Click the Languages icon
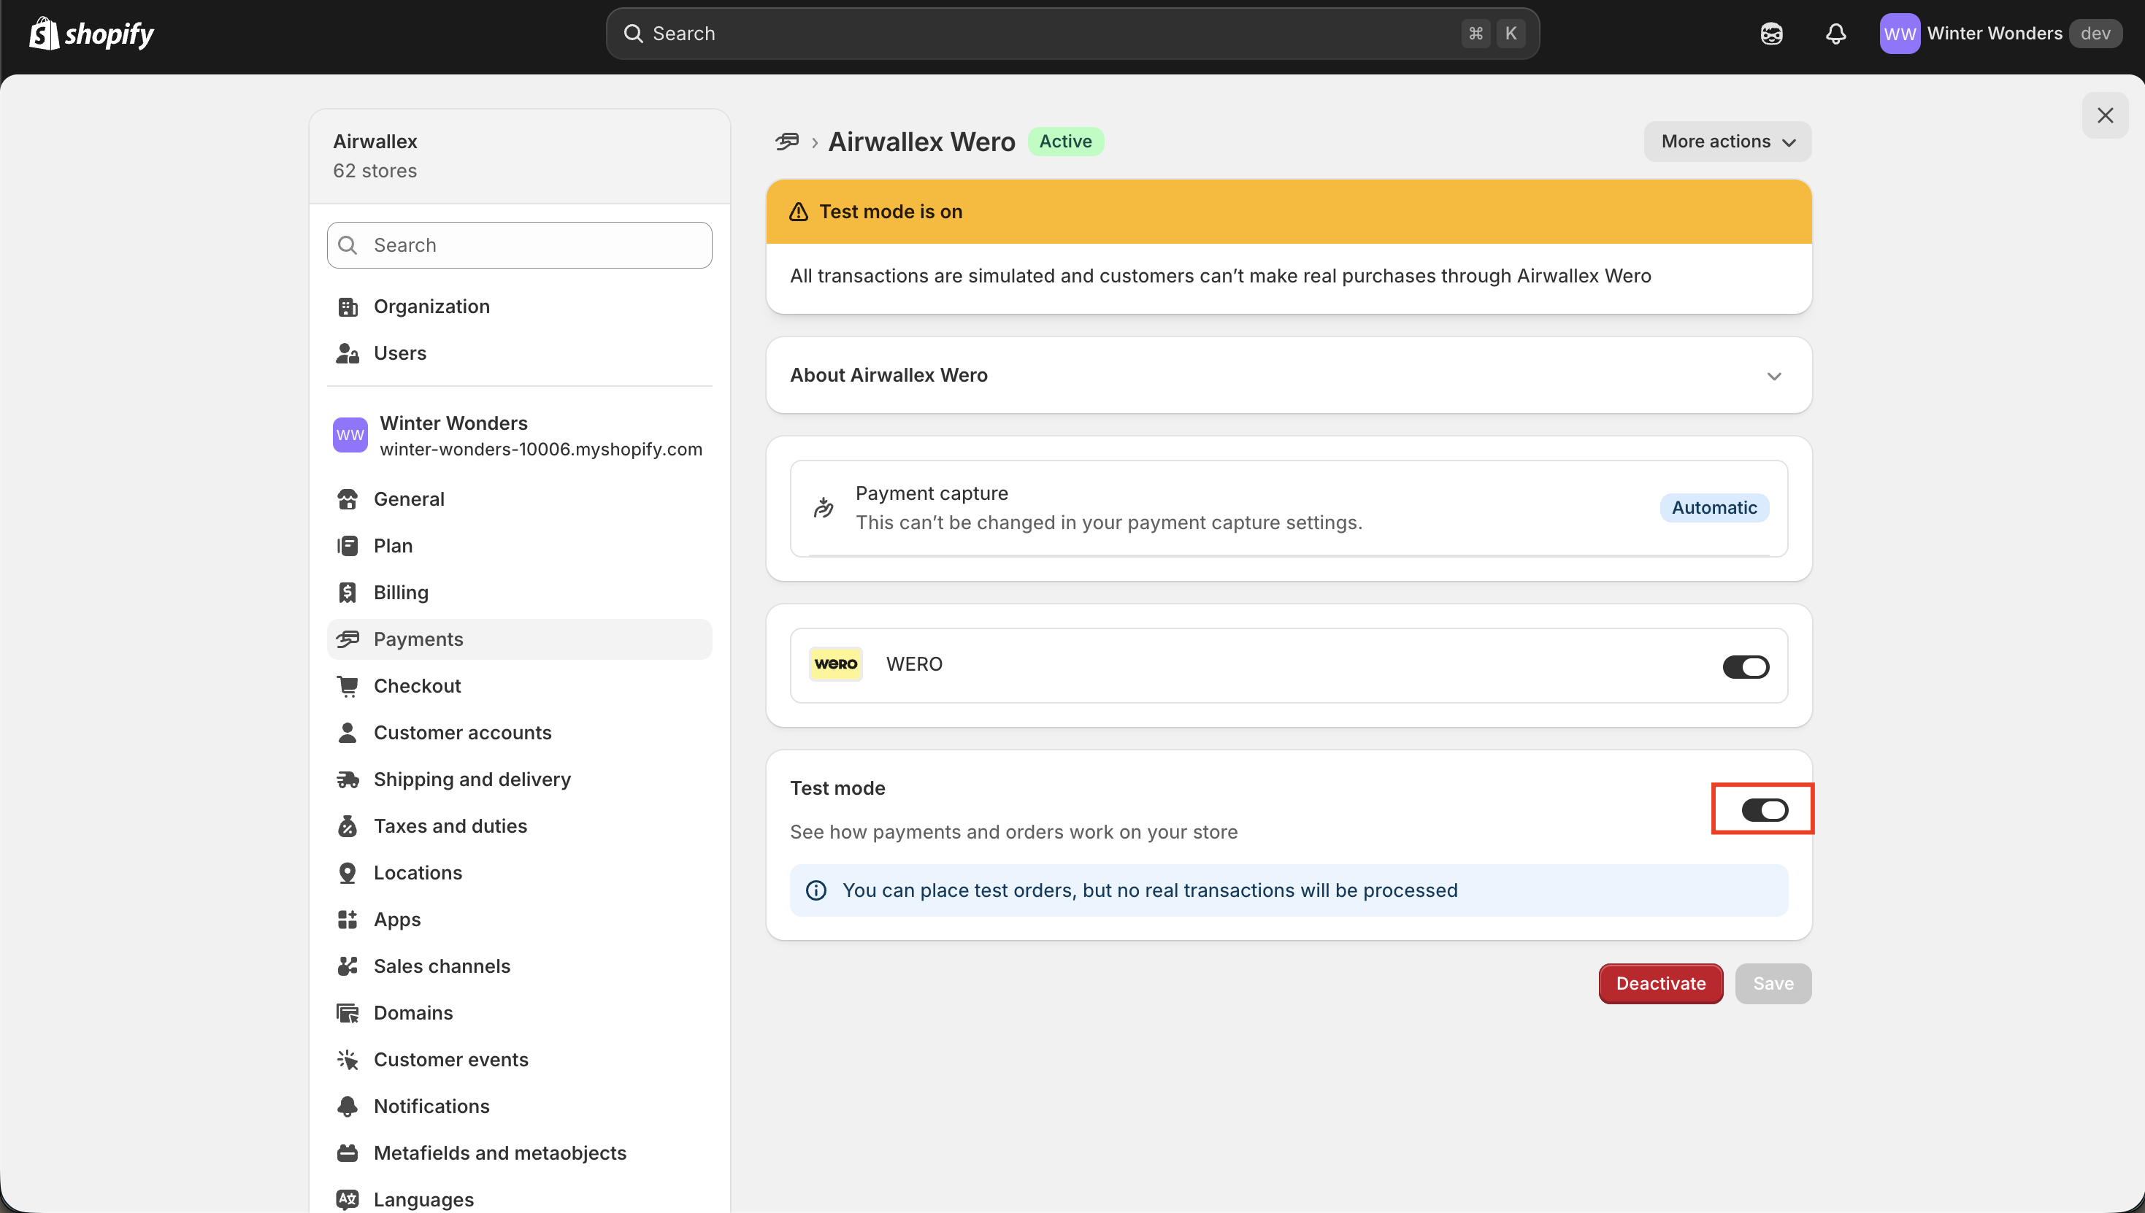Image resolution: width=2145 pixels, height=1213 pixels. [348, 1199]
